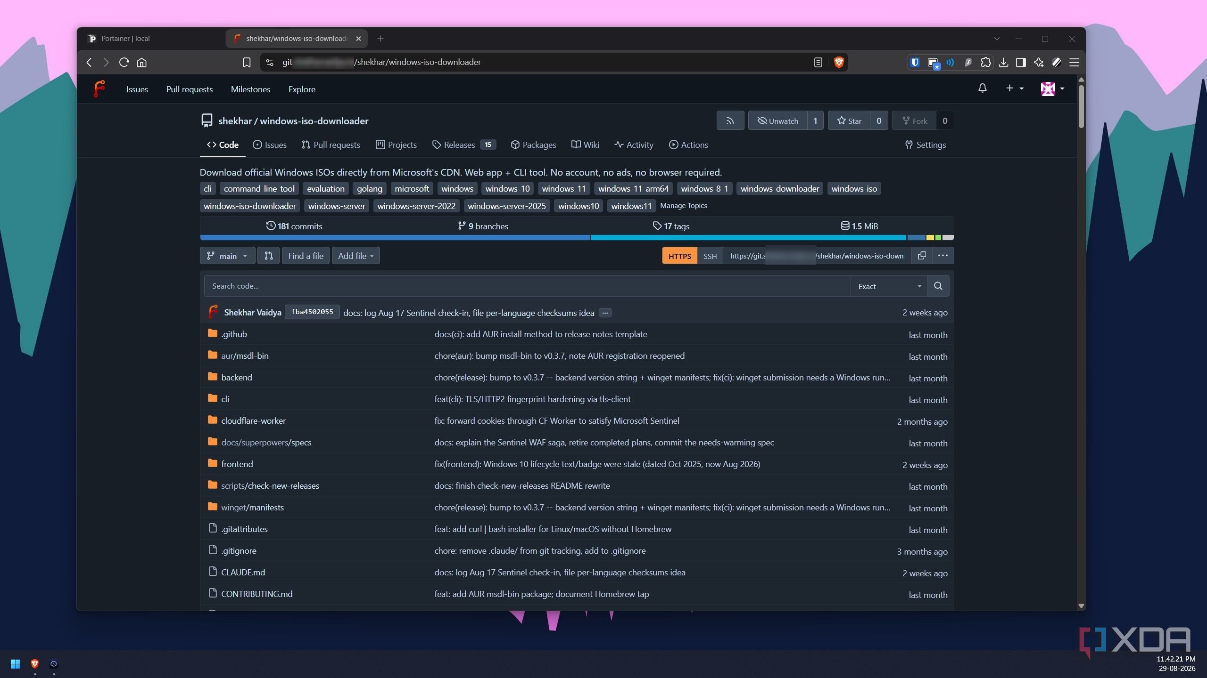Click the Brave Shields icon
The width and height of the screenshot is (1207, 678).
(839, 62)
